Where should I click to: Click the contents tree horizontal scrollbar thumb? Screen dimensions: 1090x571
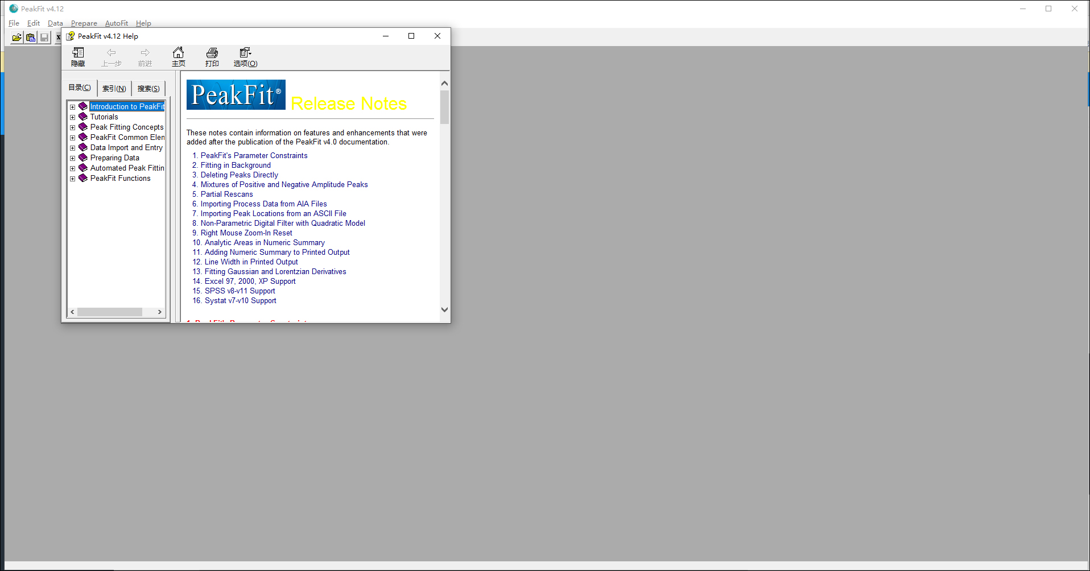110,312
